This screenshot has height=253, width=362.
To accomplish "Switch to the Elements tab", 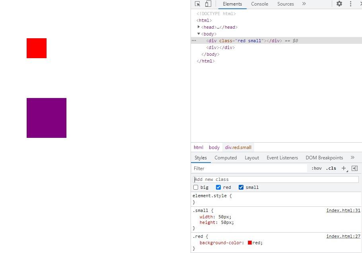I will 232,4.
